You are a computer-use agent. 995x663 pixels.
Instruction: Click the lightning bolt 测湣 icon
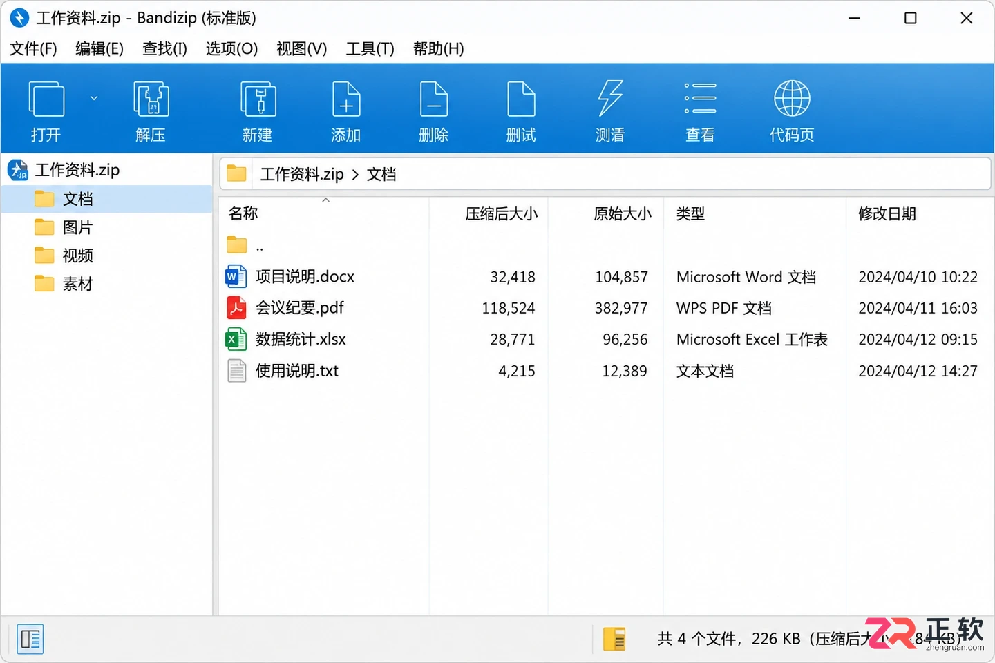[x=610, y=98]
